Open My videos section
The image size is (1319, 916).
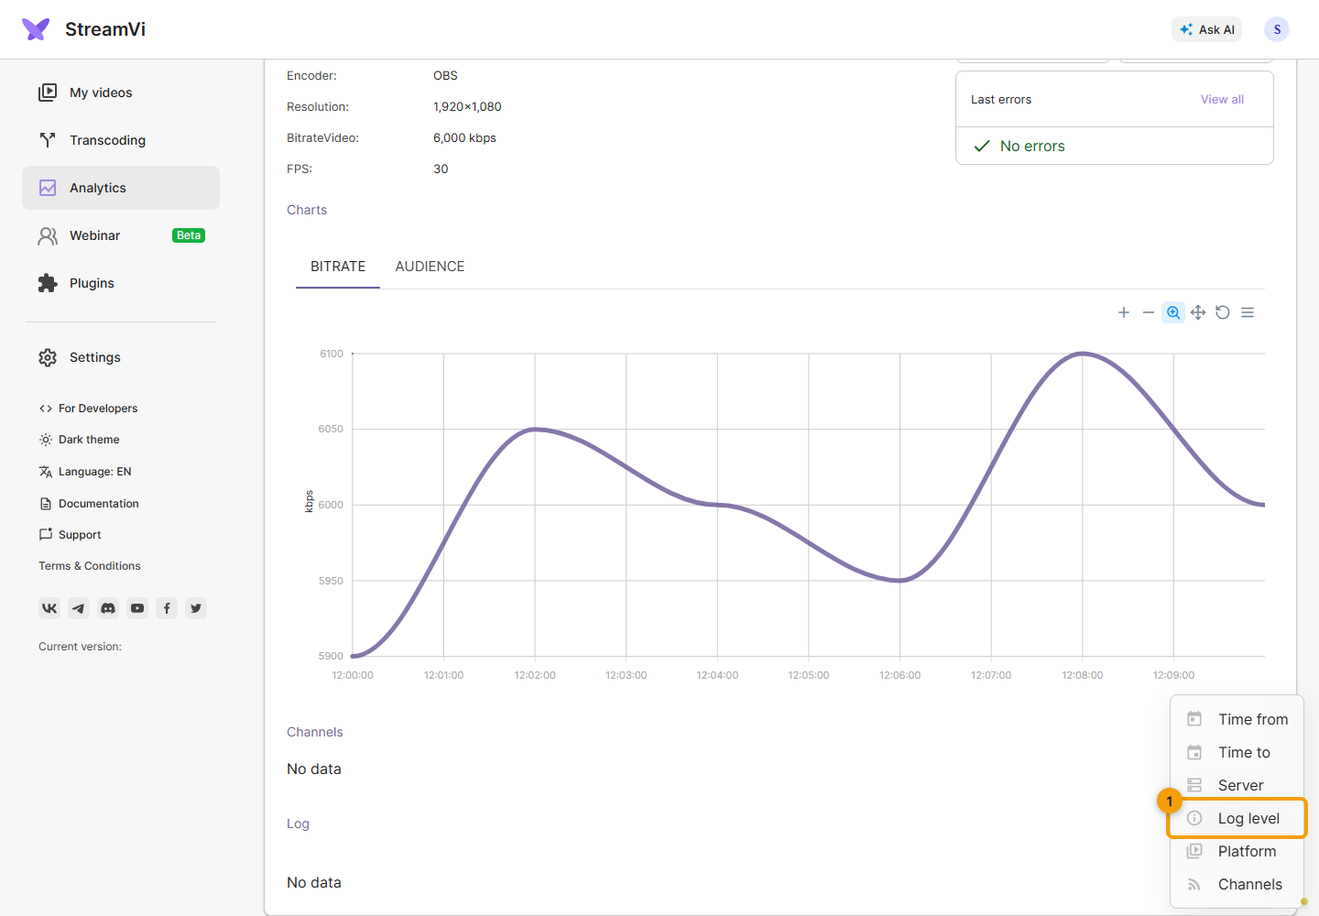click(121, 93)
